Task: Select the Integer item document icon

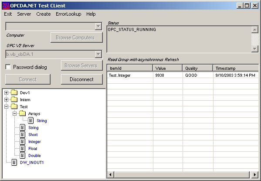Action: [23, 141]
